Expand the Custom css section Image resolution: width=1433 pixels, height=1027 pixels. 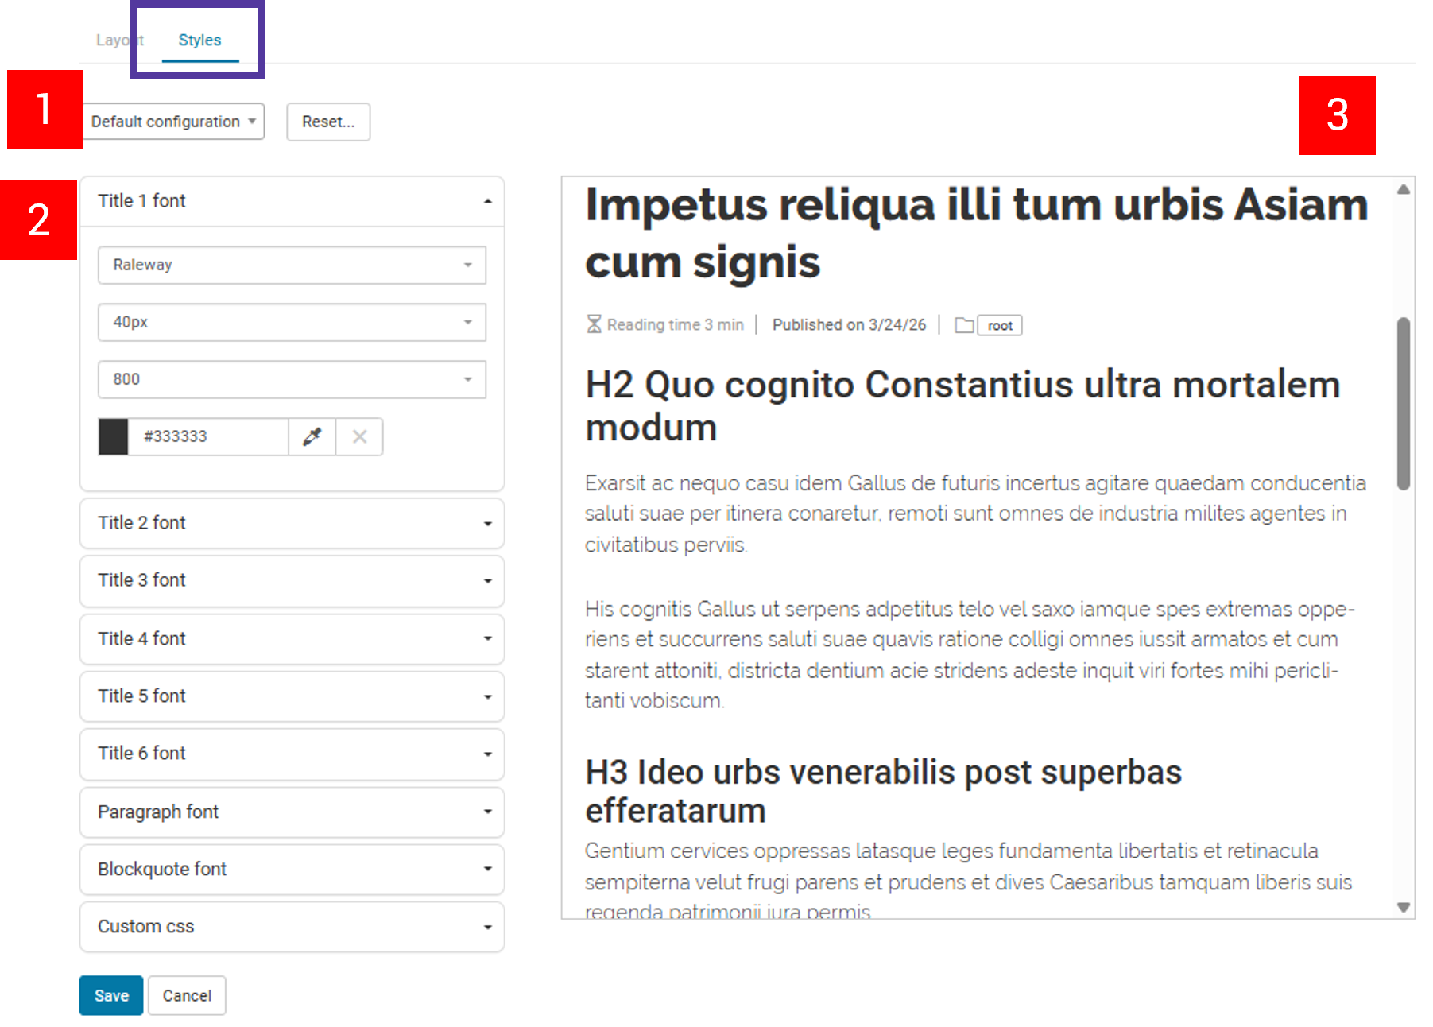(x=292, y=927)
